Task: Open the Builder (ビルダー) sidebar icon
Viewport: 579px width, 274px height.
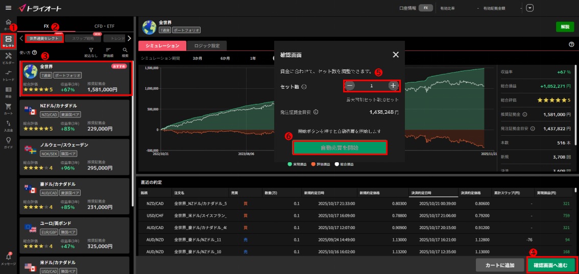Action: (8, 58)
